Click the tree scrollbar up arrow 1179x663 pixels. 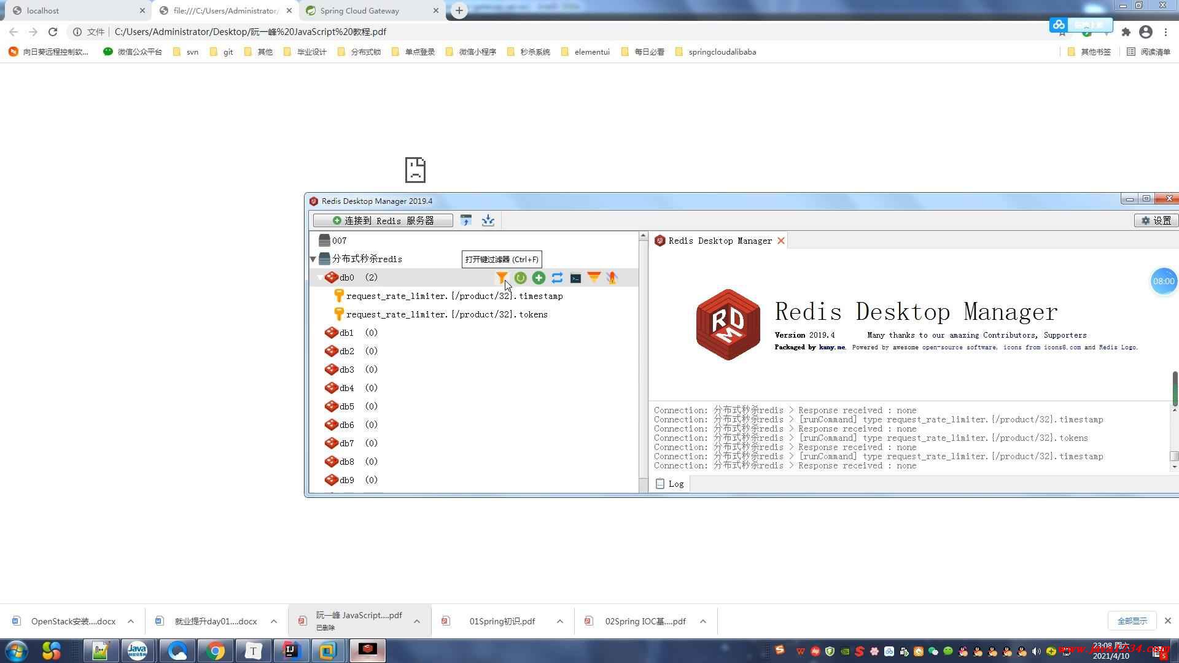tap(643, 236)
